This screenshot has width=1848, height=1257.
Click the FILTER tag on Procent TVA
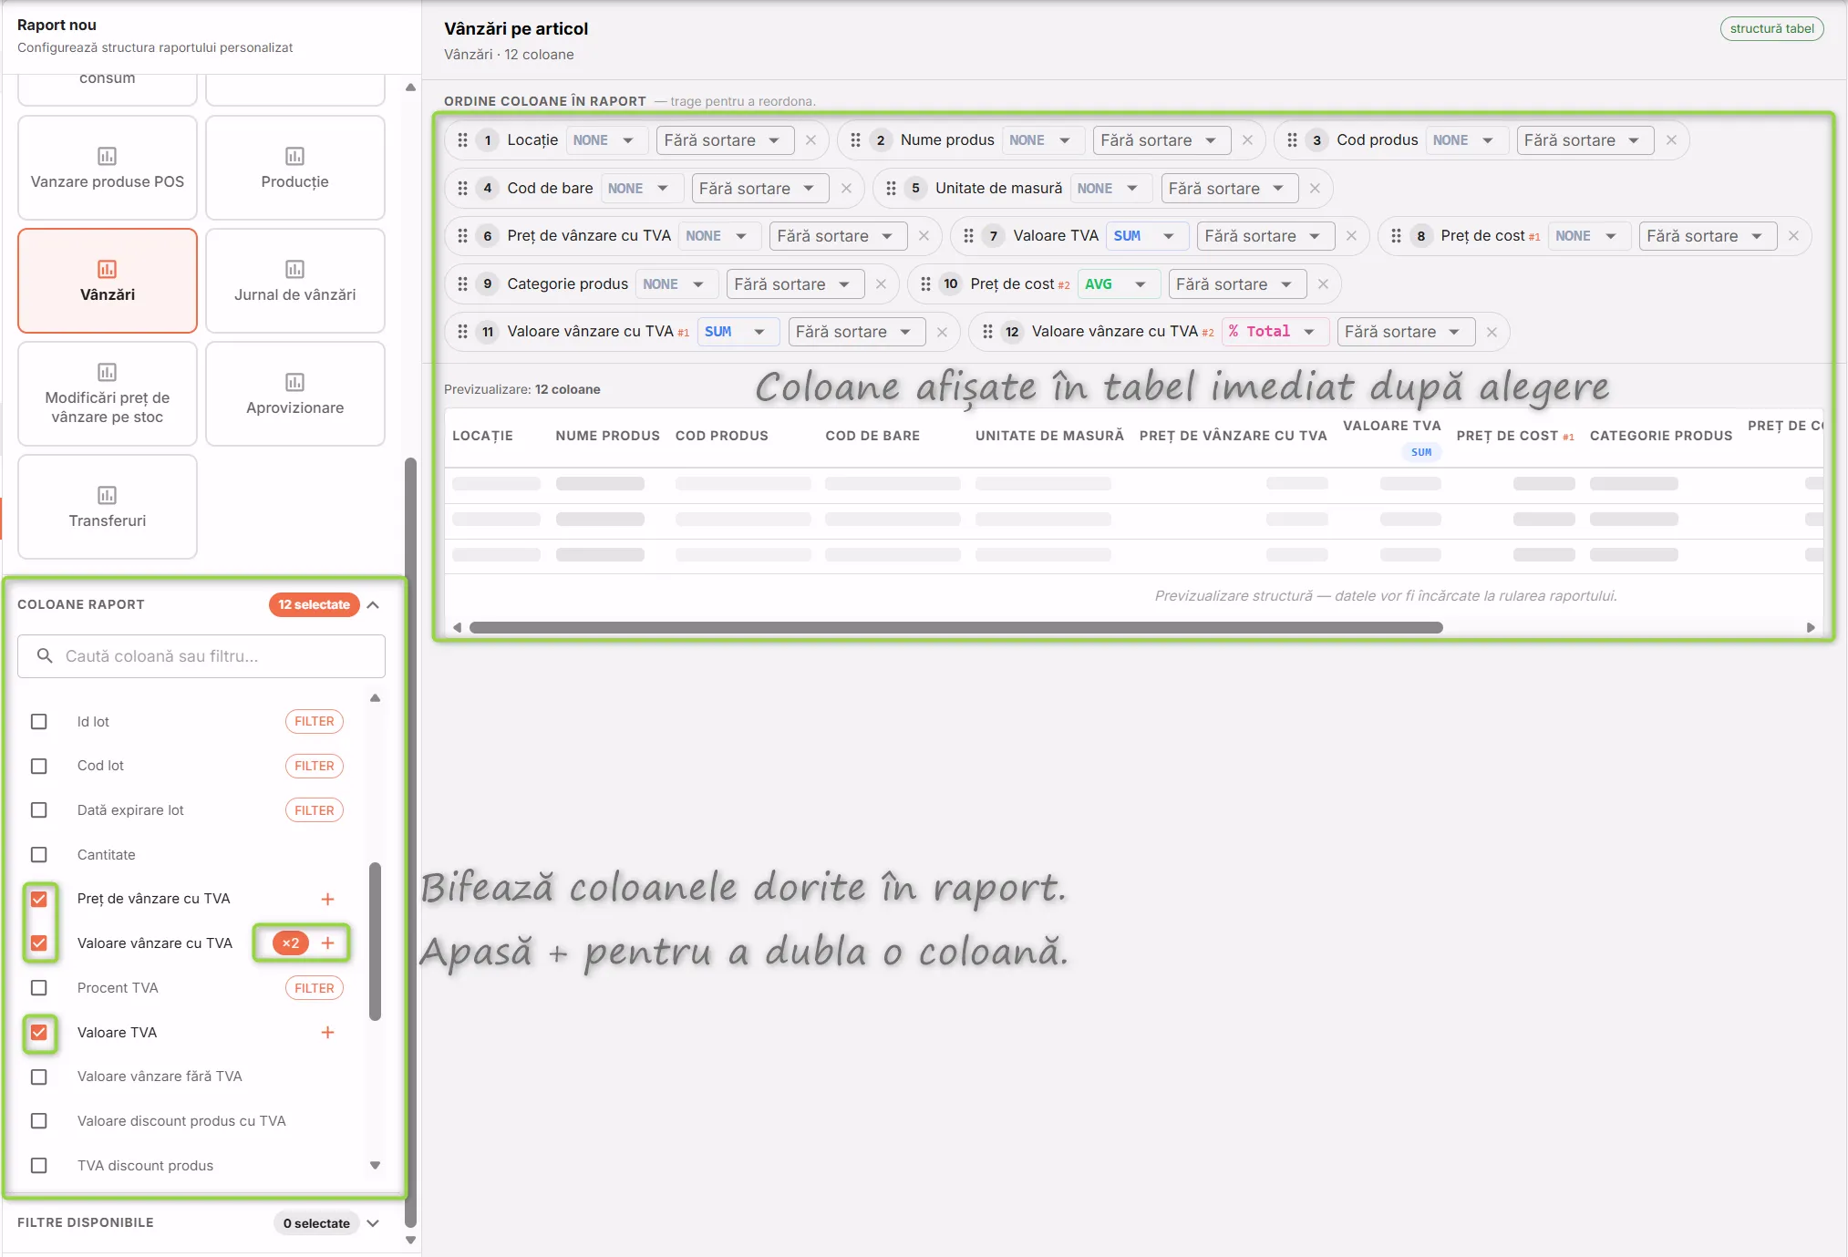315,988
